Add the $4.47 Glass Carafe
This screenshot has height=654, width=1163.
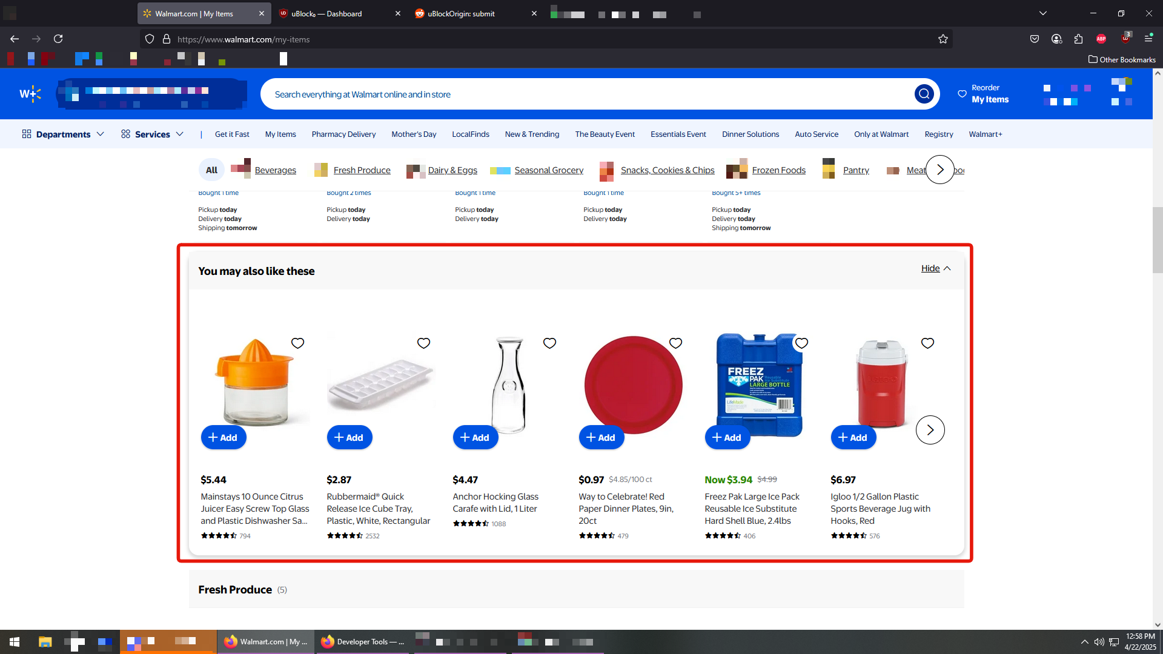(475, 437)
